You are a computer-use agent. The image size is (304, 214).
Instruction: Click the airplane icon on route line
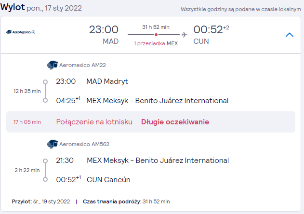[x=185, y=35]
